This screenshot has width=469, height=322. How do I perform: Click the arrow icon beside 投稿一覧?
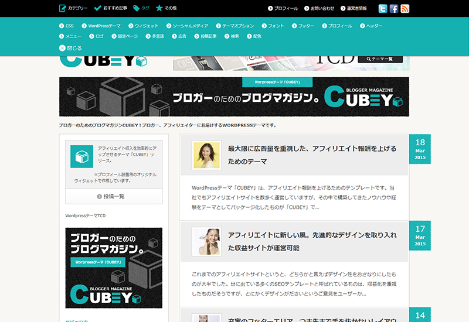pos(99,197)
